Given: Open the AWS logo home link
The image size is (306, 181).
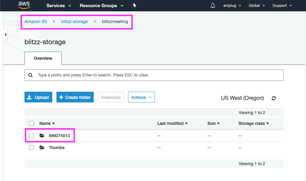Looking at the screenshot, I should click(24, 5).
